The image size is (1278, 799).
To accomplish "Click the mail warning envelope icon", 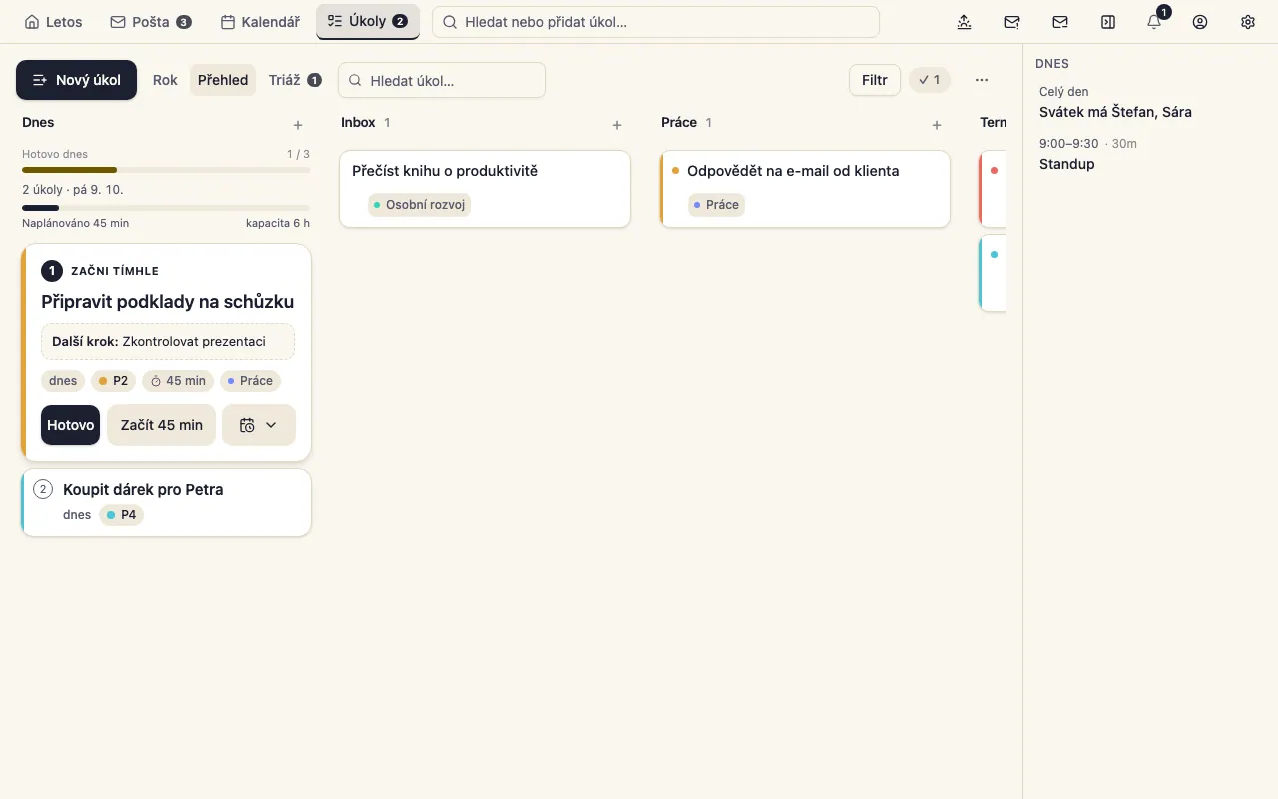I will pyautogui.click(x=1012, y=22).
